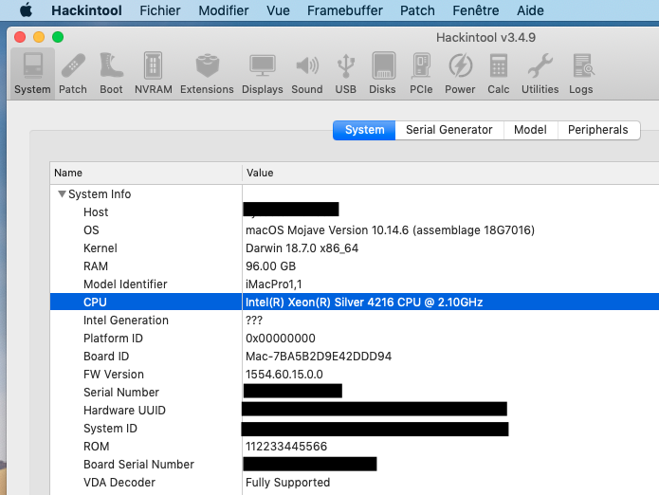This screenshot has height=495, width=659.
Task: Select the Board ID row
Action: tap(355, 357)
